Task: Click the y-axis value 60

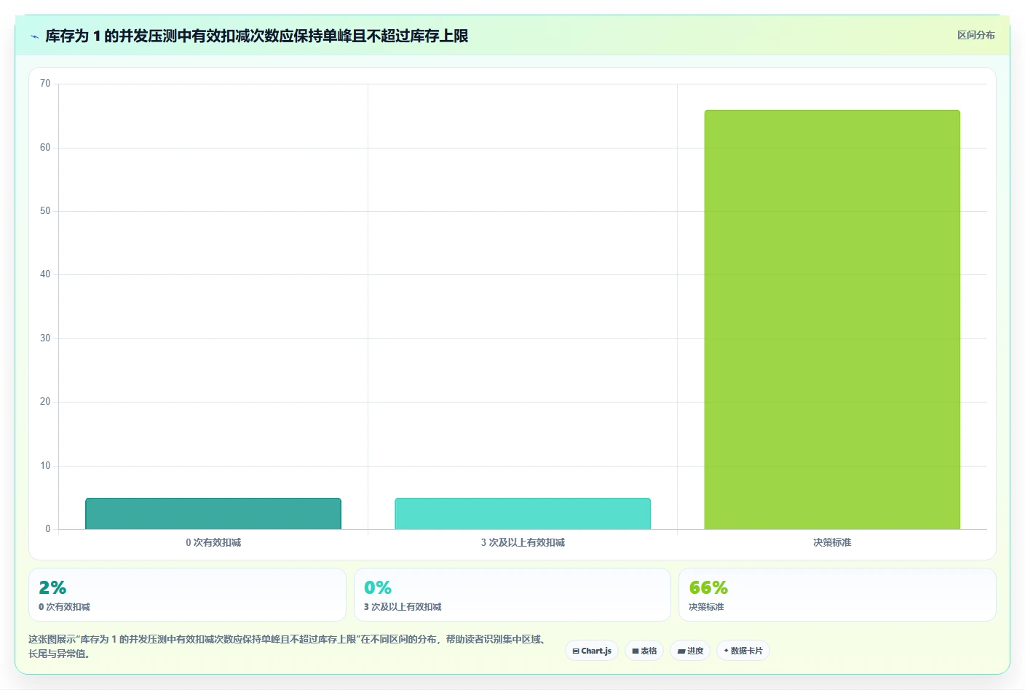Action: click(45, 148)
